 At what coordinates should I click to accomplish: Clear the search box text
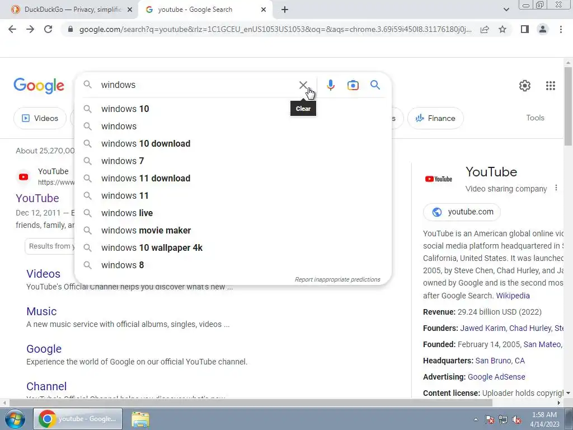pyautogui.click(x=303, y=85)
